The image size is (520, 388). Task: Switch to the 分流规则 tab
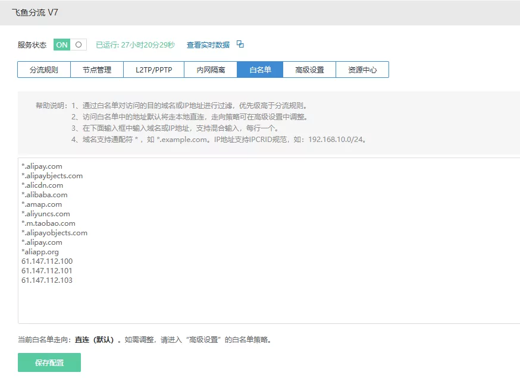click(x=44, y=70)
